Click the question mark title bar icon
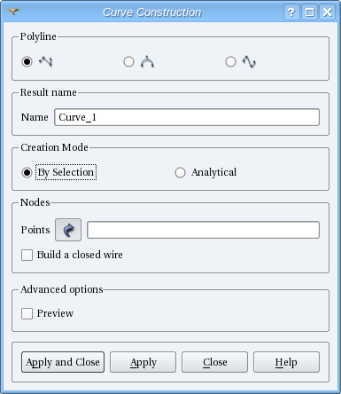The height and width of the screenshot is (394, 341). point(291,12)
